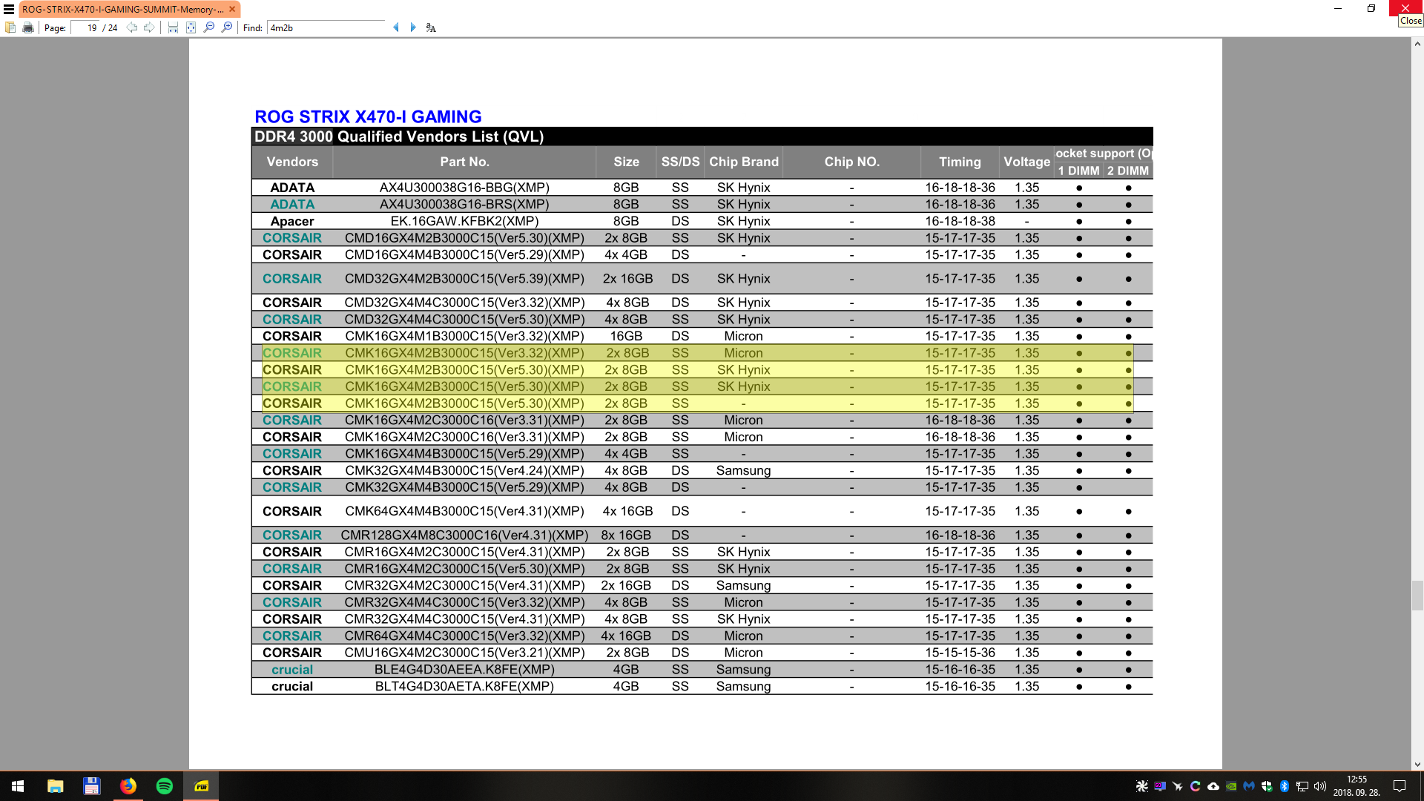Select Fit Page view icon
The image size is (1424, 801).
point(191,27)
